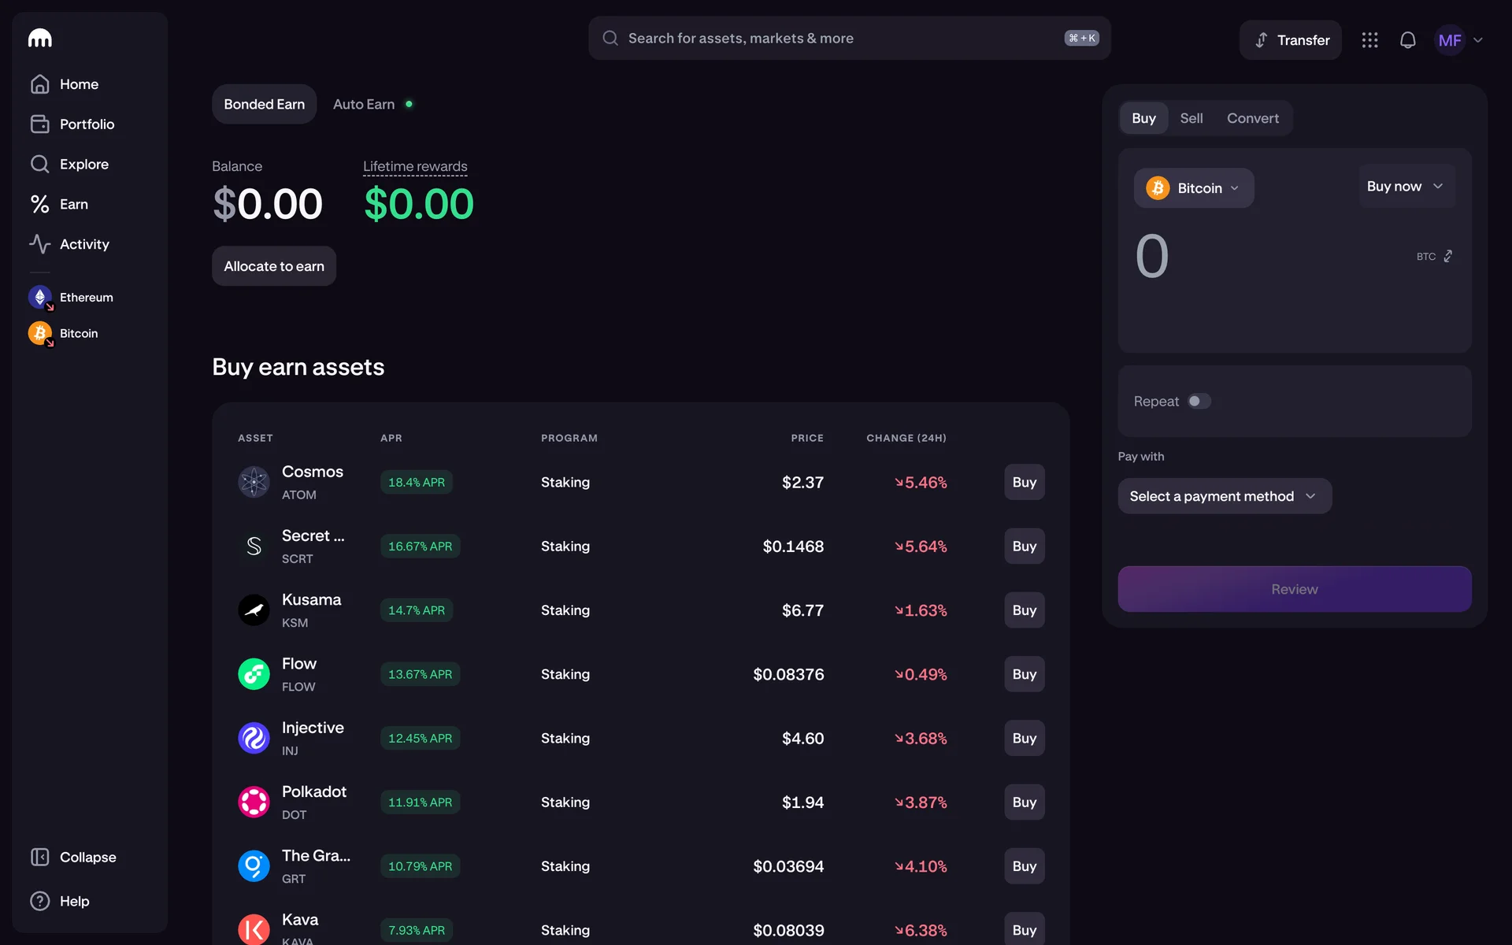Open the apps grid icon

(x=1369, y=40)
